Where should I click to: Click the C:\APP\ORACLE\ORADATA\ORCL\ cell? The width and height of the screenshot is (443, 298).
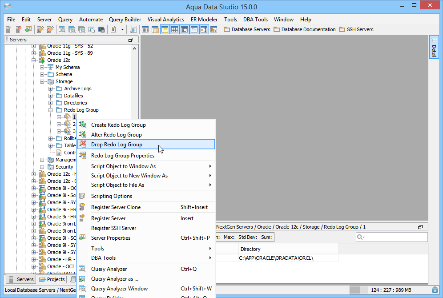pyautogui.click(x=288, y=258)
